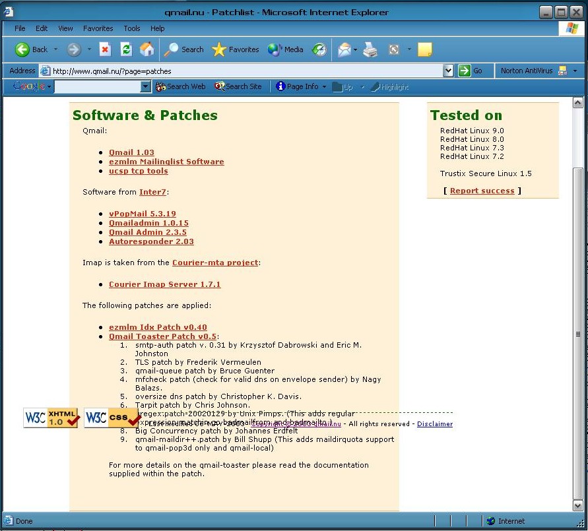The image size is (588, 531).
Task: Open Page Info on Google toolbar
Action: [297, 86]
